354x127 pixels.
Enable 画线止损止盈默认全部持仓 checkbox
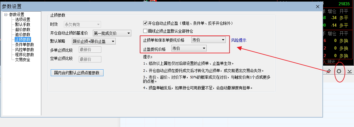145,31
